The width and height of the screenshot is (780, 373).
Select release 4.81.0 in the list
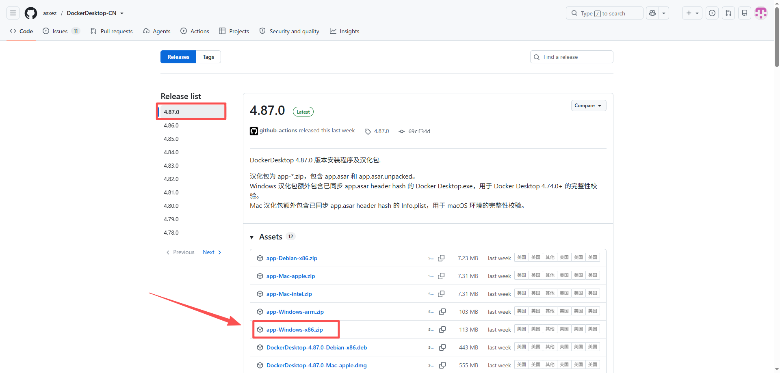coord(171,192)
